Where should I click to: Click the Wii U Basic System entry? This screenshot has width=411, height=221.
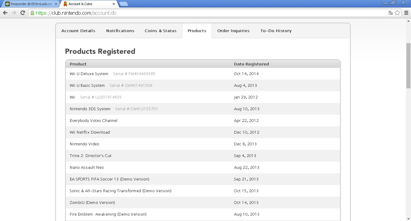click(x=87, y=85)
